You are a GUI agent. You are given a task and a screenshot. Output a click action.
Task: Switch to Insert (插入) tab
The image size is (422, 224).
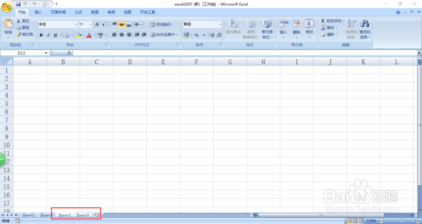[x=38, y=12]
